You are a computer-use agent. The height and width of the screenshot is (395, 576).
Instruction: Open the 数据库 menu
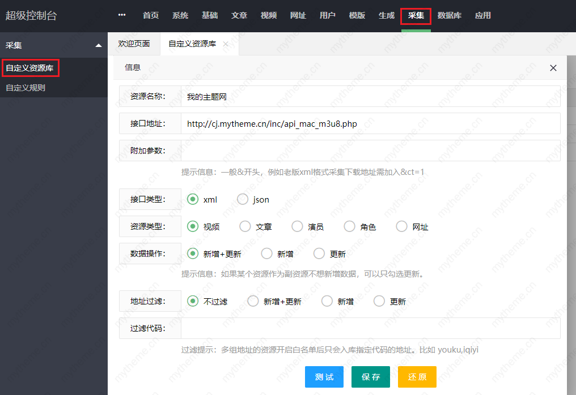[450, 15]
